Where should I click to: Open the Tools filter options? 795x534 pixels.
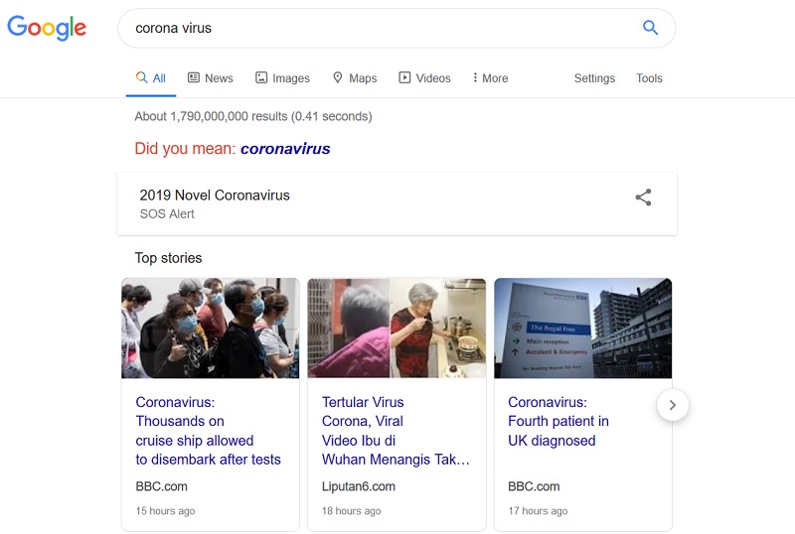(649, 78)
